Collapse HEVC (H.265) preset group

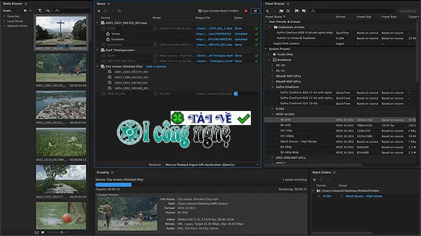pyautogui.click(x=272, y=114)
